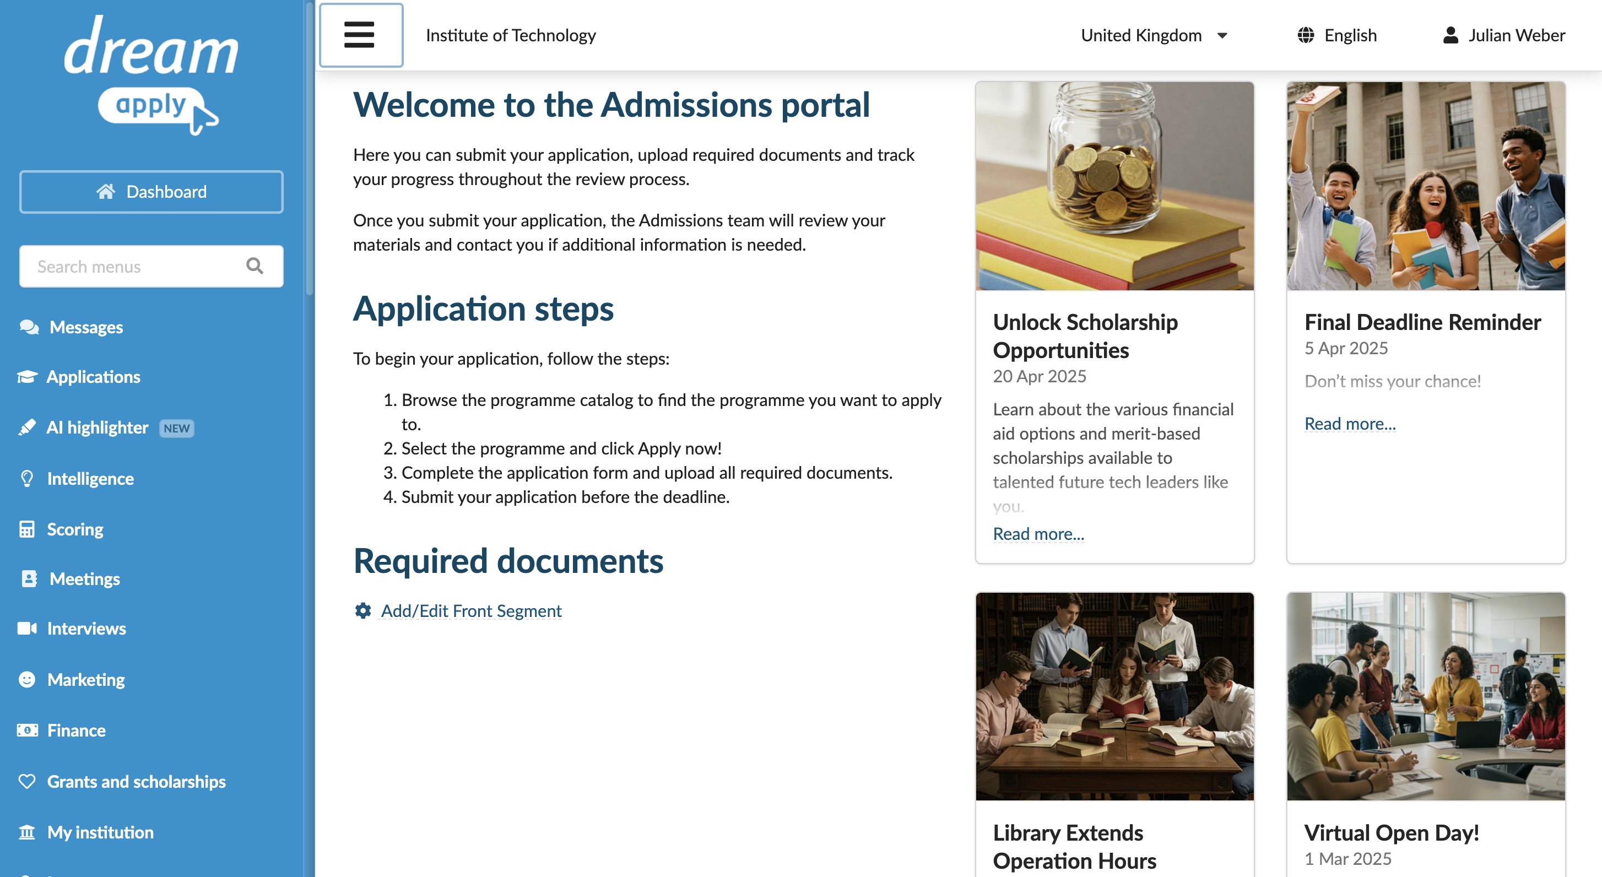1602x877 pixels.
Task: Open the Julian Weber user menu
Action: pos(1504,35)
